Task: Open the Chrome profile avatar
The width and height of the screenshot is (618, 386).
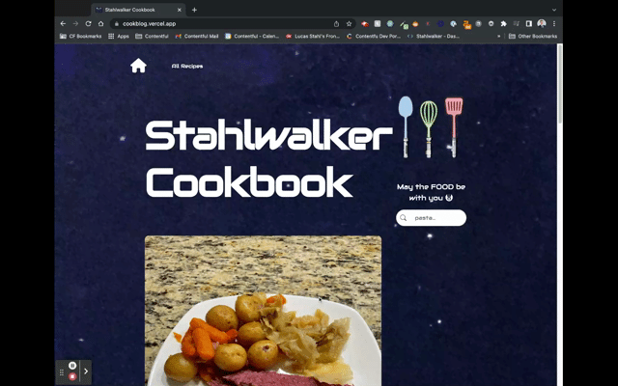Action: pyautogui.click(x=542, y=23)
